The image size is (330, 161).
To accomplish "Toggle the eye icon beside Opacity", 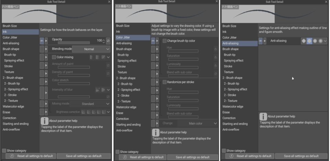I will coord(42,41).
